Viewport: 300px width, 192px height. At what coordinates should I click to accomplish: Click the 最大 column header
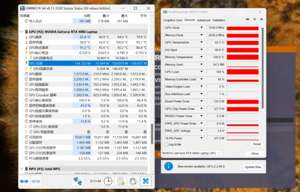pos(124,16)
